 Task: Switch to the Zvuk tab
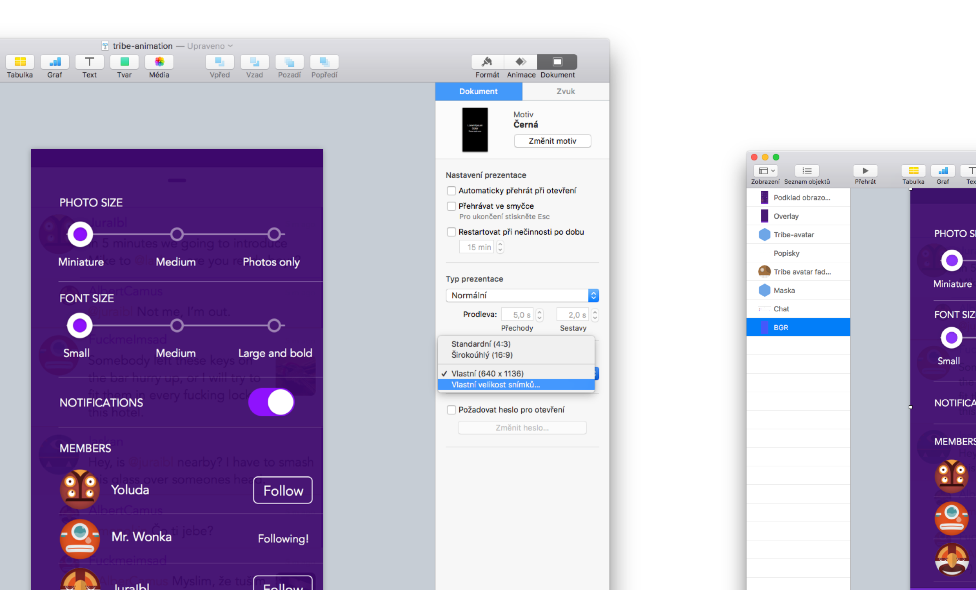tap(565, 91)
